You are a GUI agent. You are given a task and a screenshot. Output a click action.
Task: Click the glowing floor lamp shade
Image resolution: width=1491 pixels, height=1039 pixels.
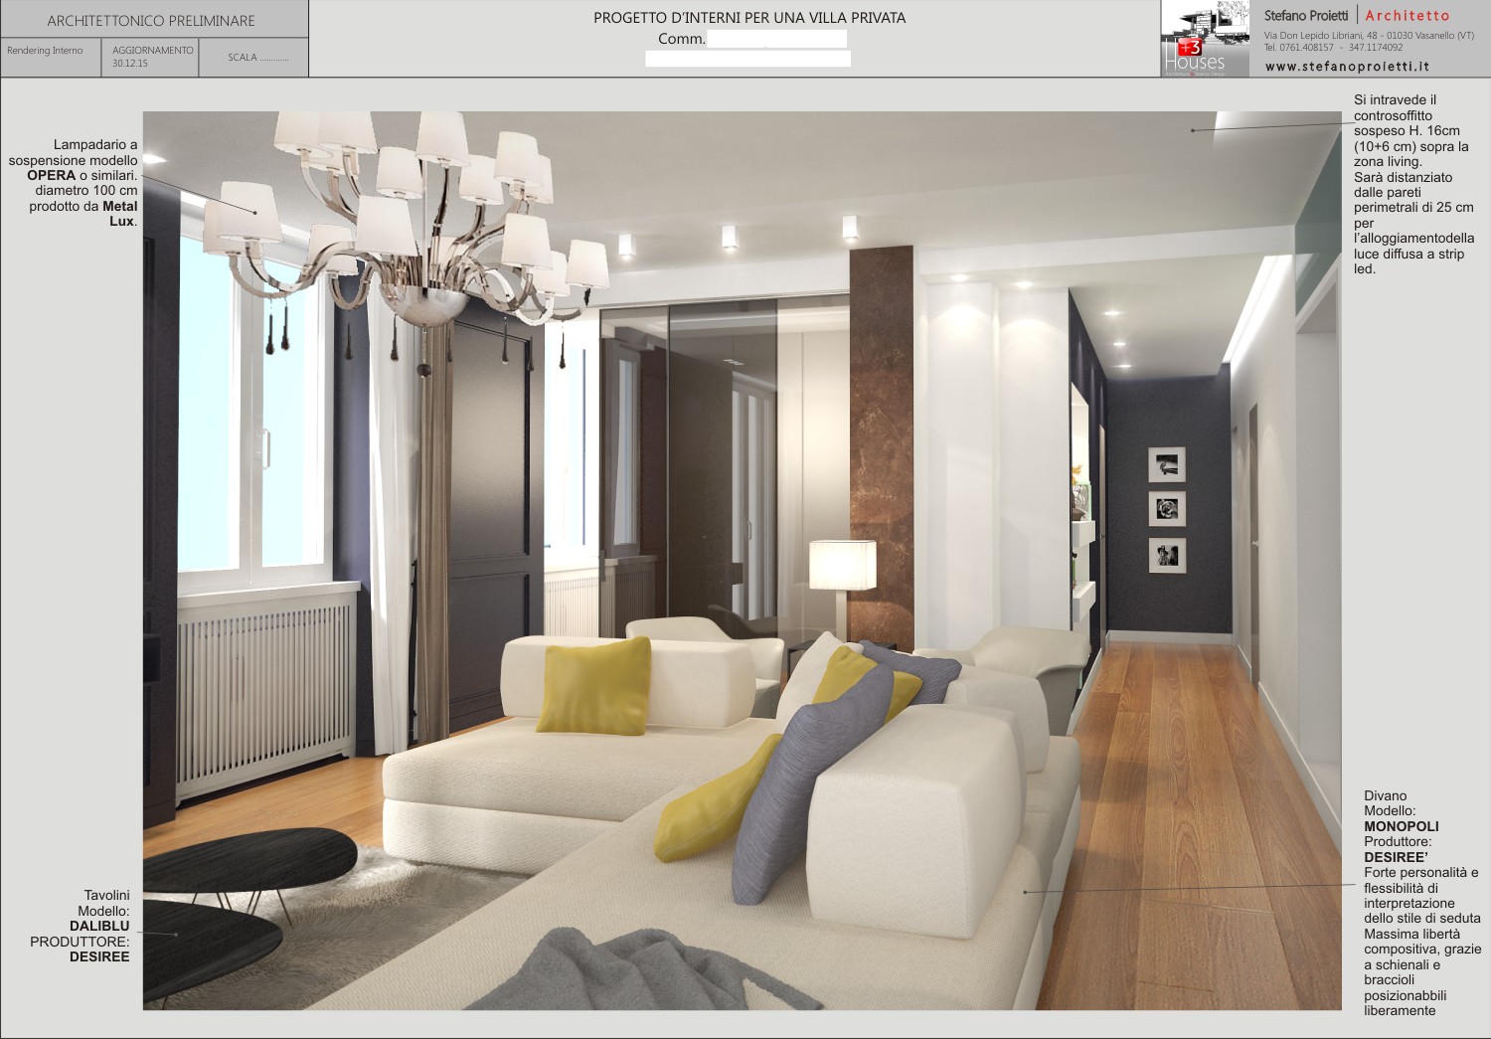843,565
